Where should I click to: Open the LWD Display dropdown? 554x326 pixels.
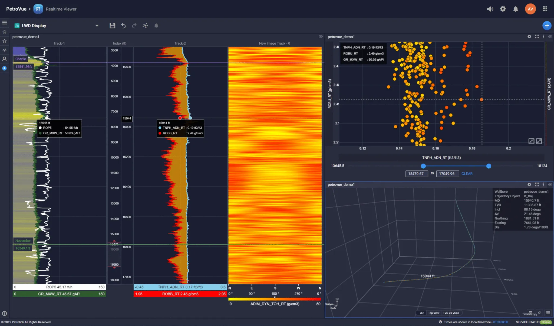click(97, 26)
